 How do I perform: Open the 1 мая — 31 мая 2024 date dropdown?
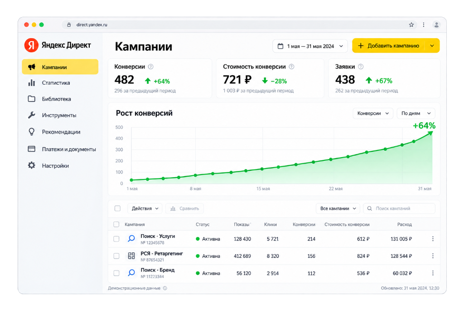(310, 46)
